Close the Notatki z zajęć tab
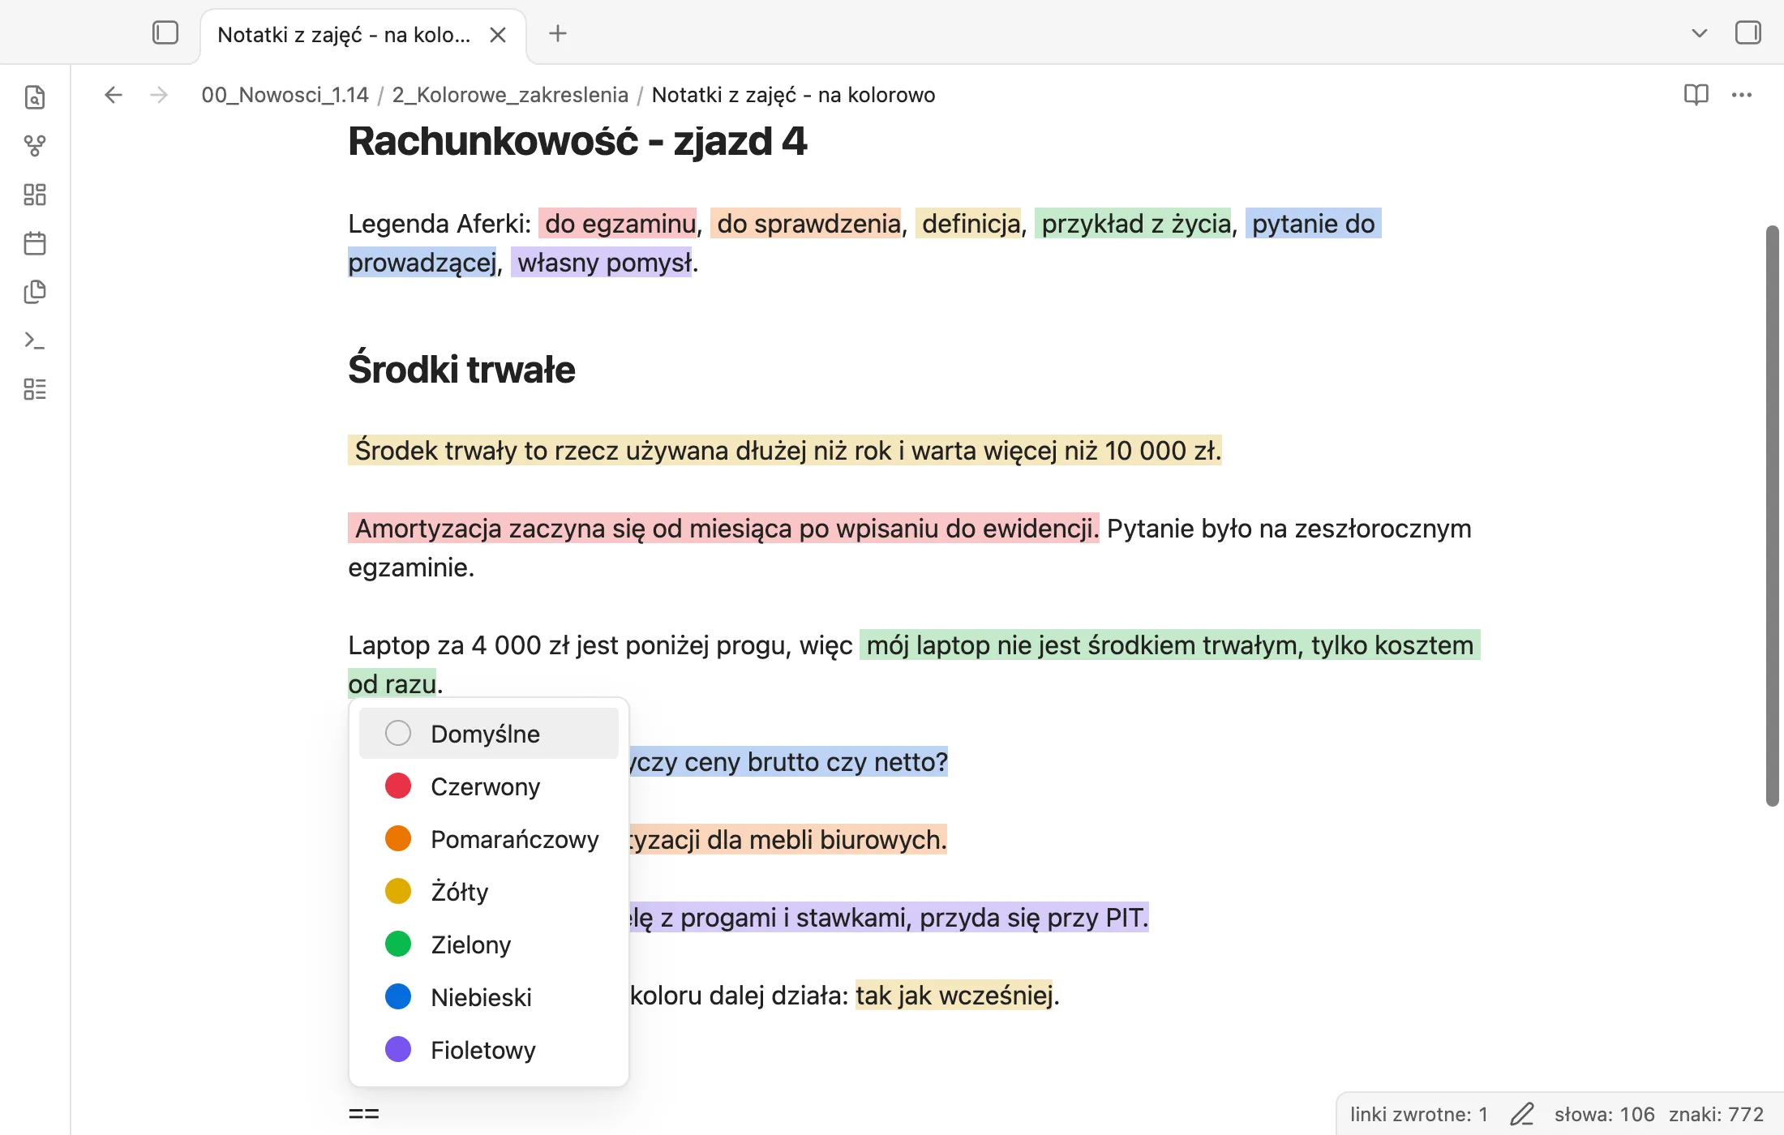 pyautogui.click(x=498, y=35)
